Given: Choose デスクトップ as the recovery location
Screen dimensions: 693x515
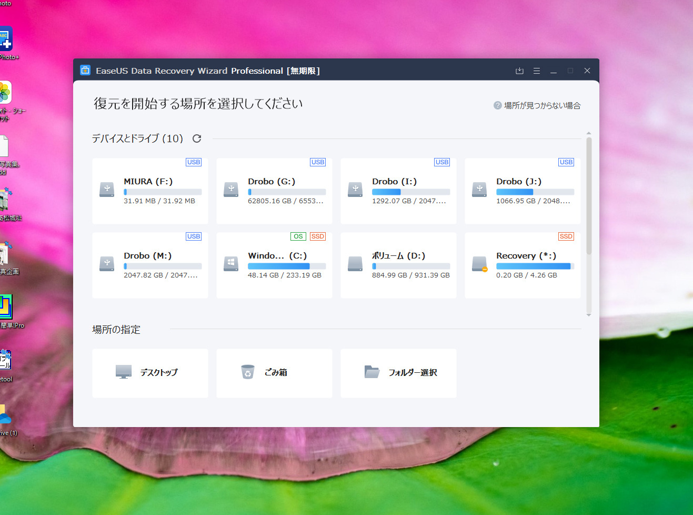Looking at the screenshot, I should [x=150, y=373].
